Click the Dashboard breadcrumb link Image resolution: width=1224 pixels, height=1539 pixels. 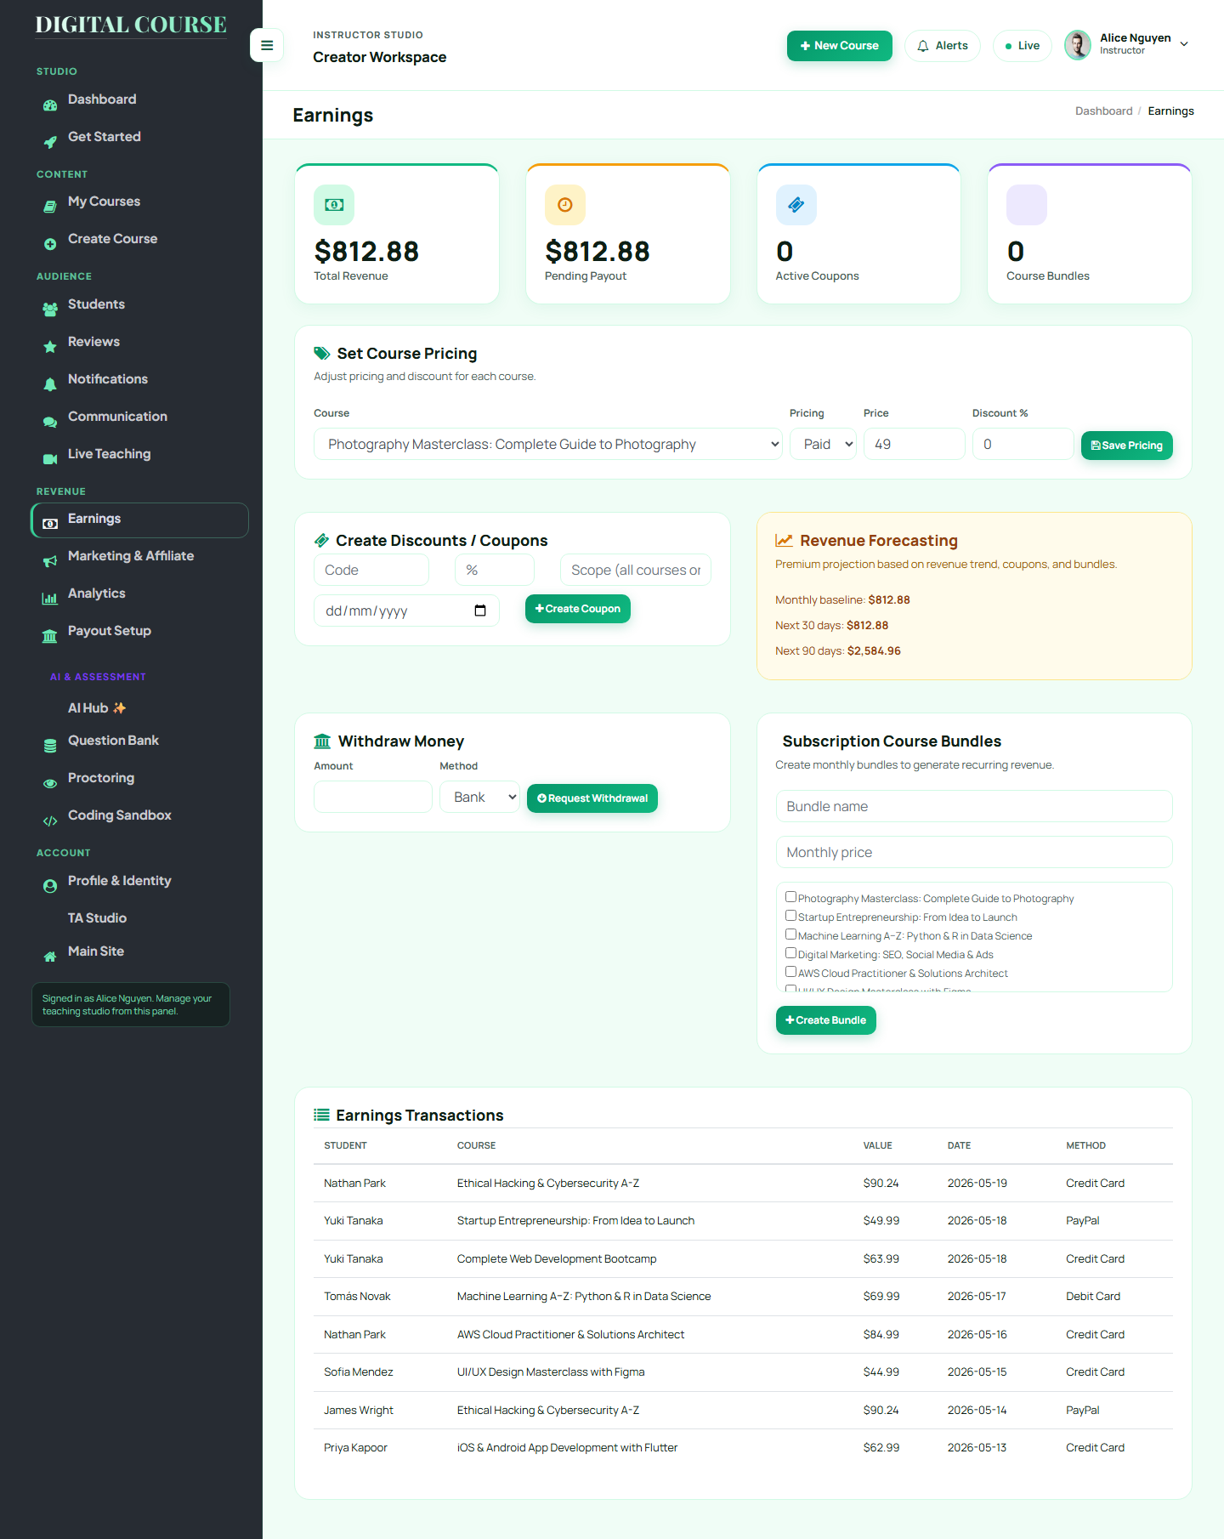1103,111
